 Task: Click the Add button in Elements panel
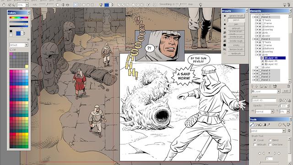pos(286,91)
